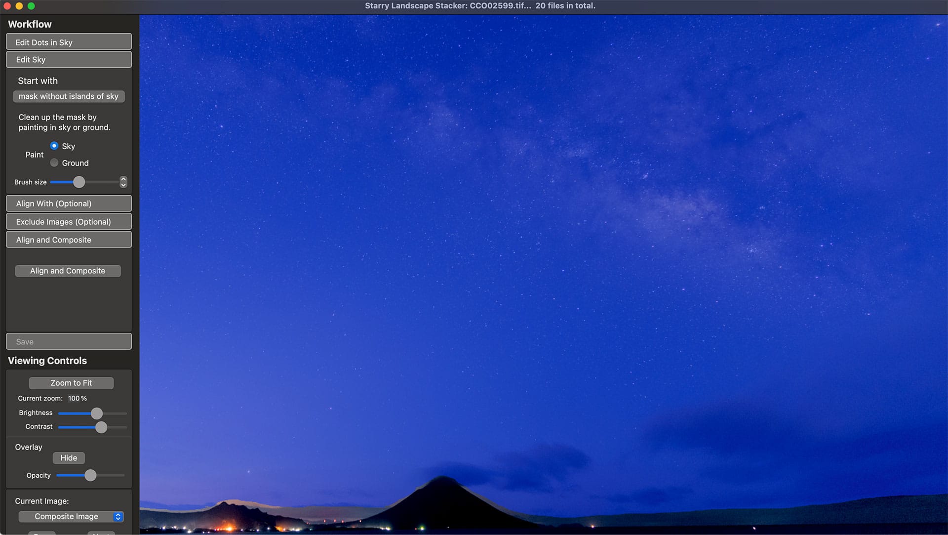948x535 pixels.
Task: Click the Brush size stepper arrows
Action: point(123,182)
